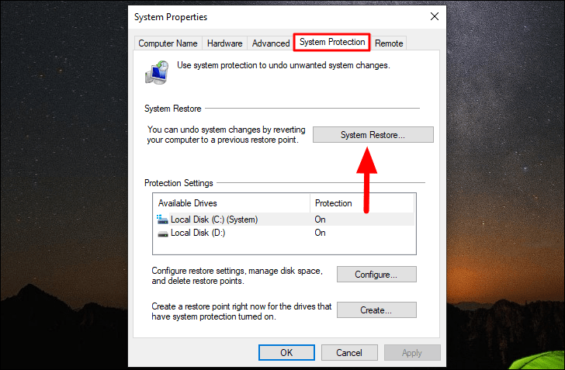Click the Apply button

[412, 353]
